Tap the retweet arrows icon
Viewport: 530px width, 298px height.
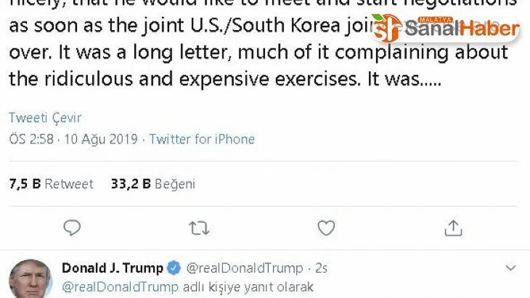tap(199, 228)
